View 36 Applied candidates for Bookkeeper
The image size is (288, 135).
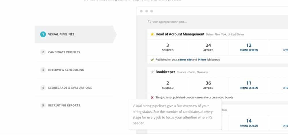[208, 85]
